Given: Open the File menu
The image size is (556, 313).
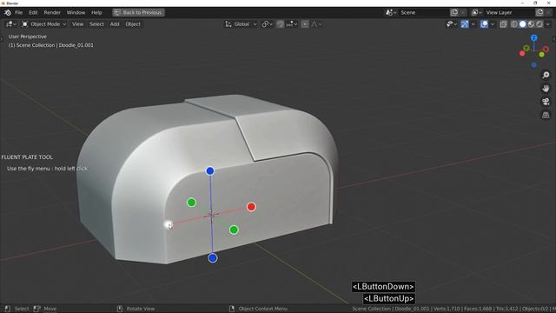Looking at the screenshot, I should (18, 12).
